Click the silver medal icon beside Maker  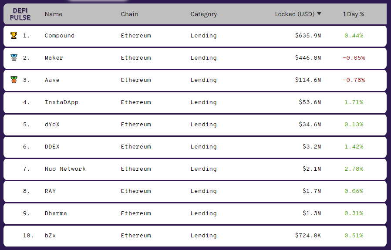click(x=13, y=57)
